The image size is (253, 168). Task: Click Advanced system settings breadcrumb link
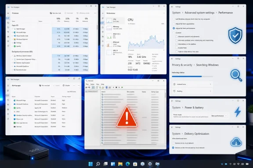click(199, 13)
